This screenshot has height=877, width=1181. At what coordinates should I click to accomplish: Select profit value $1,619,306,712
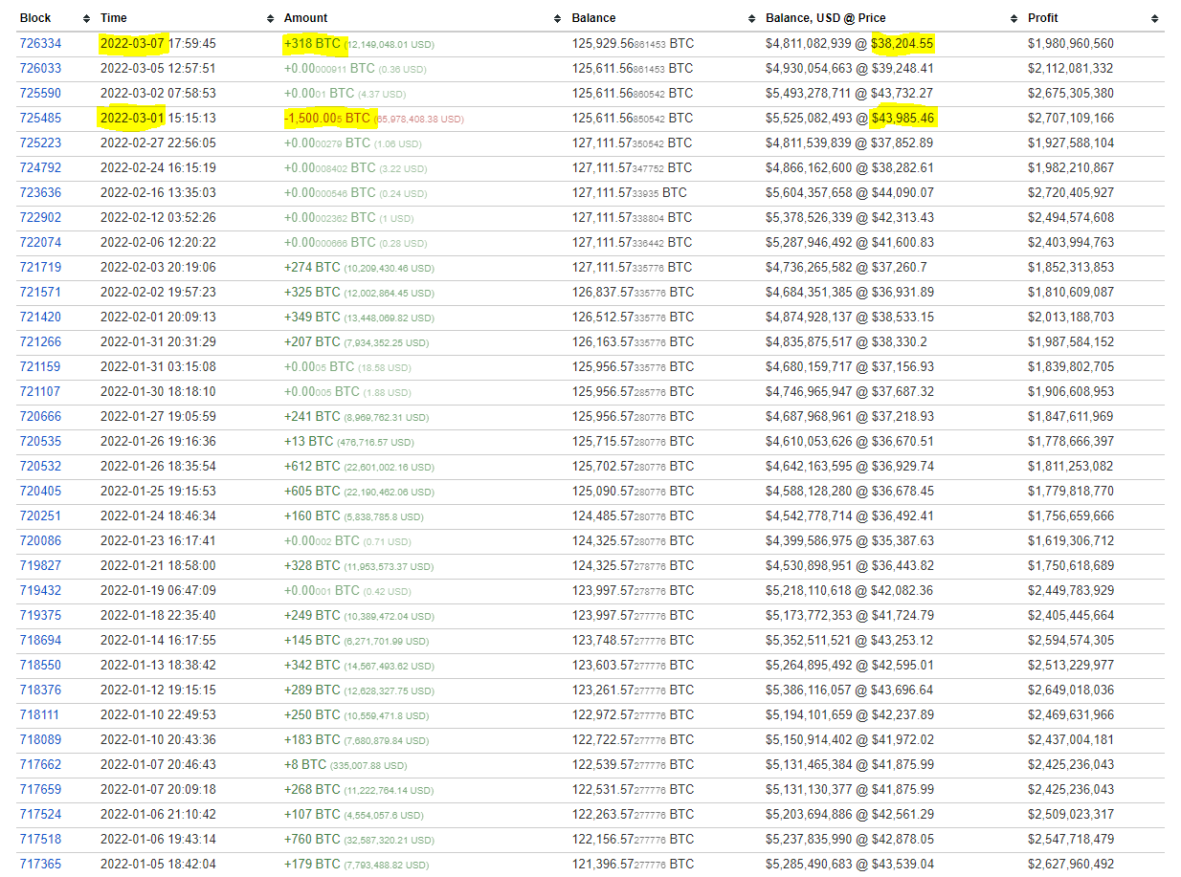[1071, 541]
